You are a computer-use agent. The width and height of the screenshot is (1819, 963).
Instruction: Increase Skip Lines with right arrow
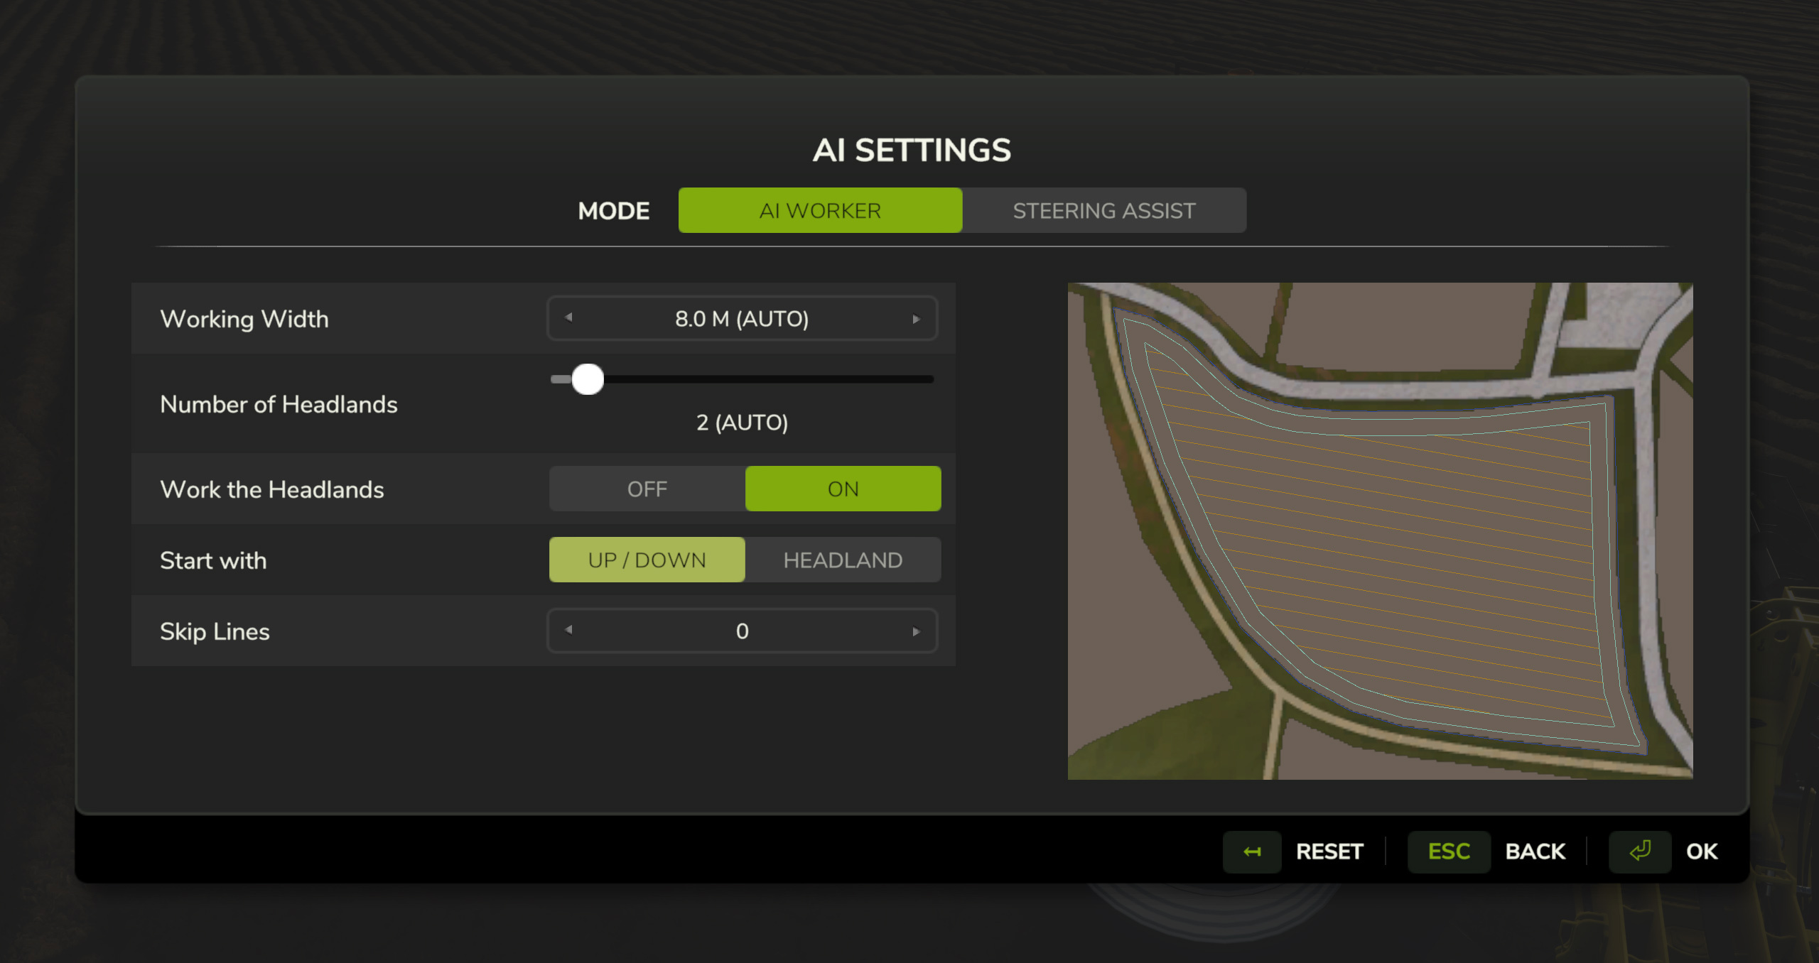point(916,631)
